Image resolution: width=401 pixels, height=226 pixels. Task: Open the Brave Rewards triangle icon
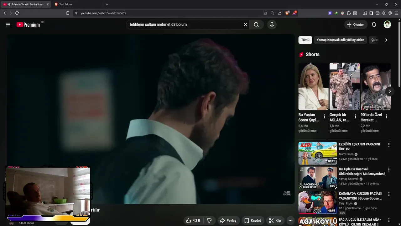(295, 13)
